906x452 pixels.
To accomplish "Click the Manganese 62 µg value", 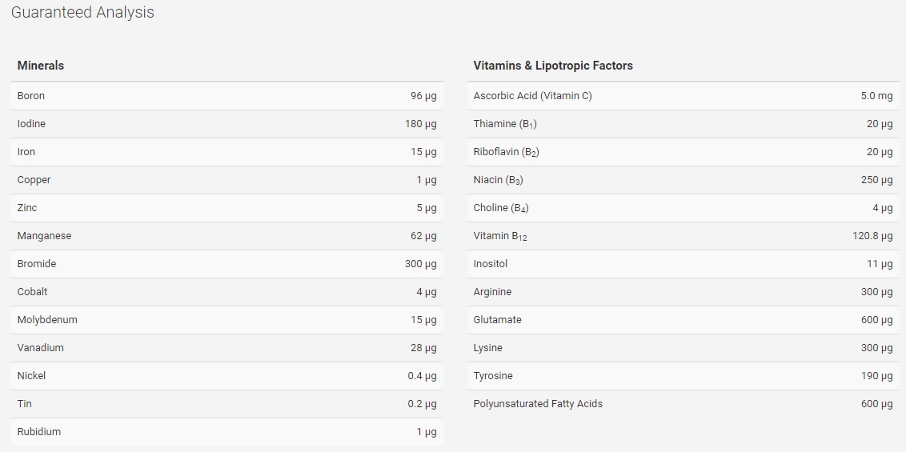I will [423, 236].
